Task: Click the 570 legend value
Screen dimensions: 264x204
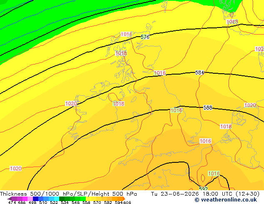Action: point(97,202)
